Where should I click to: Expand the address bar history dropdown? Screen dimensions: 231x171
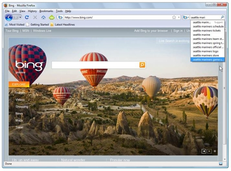[x=179, y=18]
